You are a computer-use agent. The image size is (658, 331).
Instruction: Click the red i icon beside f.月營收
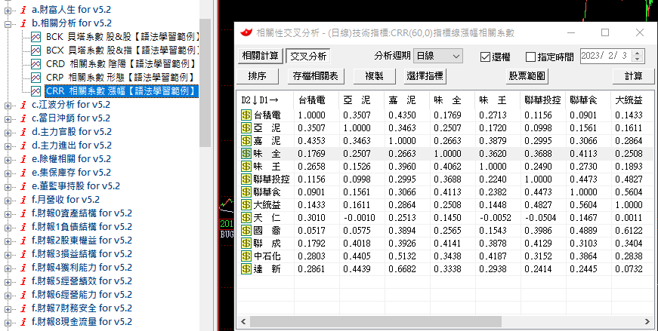(23, 200)
